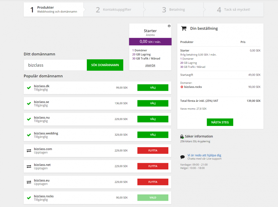Viewport: 278px width, 207px height.
Task: Click the transfer arrows icon for bizclass.com
Action: tap(29, 151)
